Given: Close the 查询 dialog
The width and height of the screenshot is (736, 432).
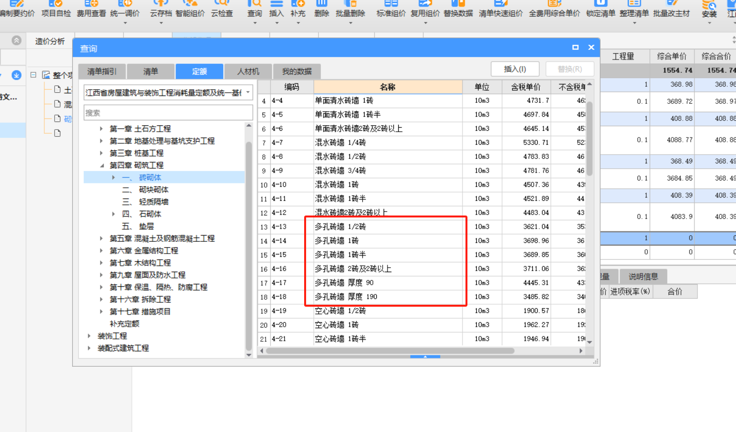Looking at the screenshot, I should 591,47.
